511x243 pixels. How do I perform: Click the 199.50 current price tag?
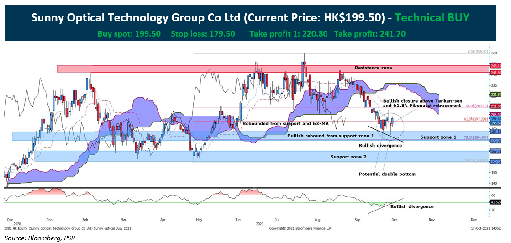coord(496,119)
